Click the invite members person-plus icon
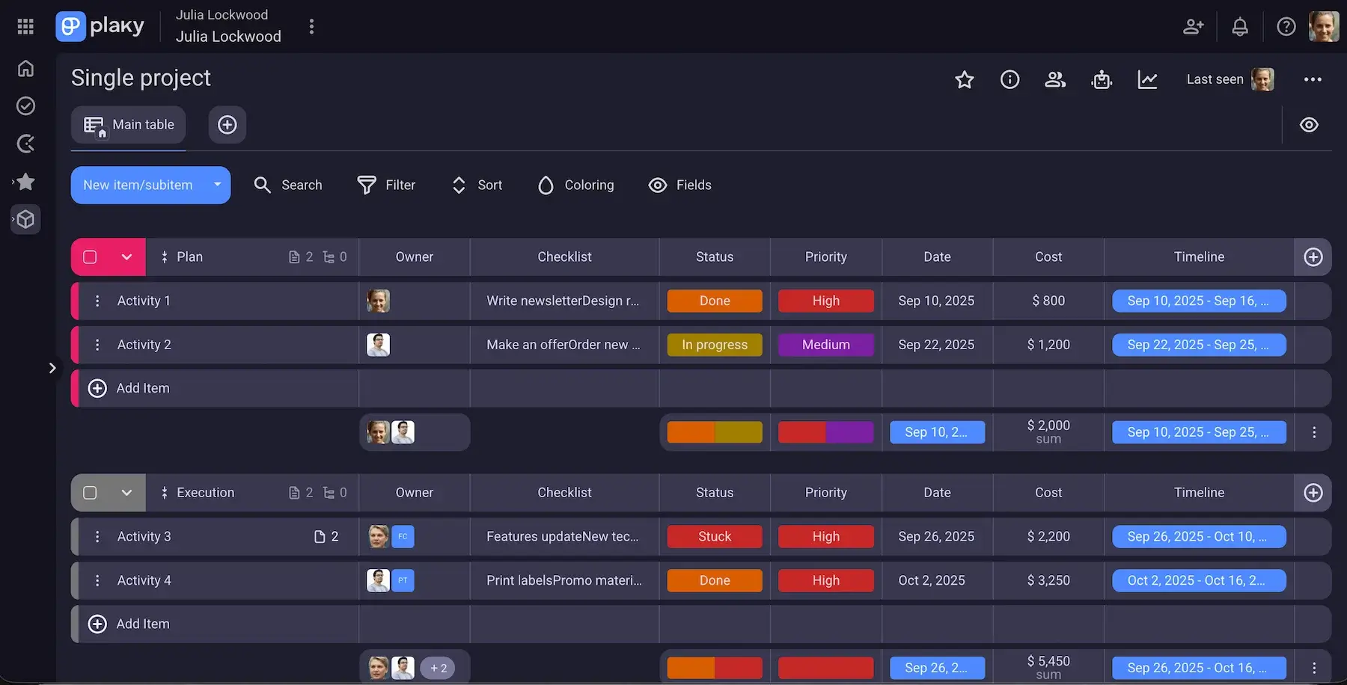Viewport: 1347px width, 685px height. 1194,26
